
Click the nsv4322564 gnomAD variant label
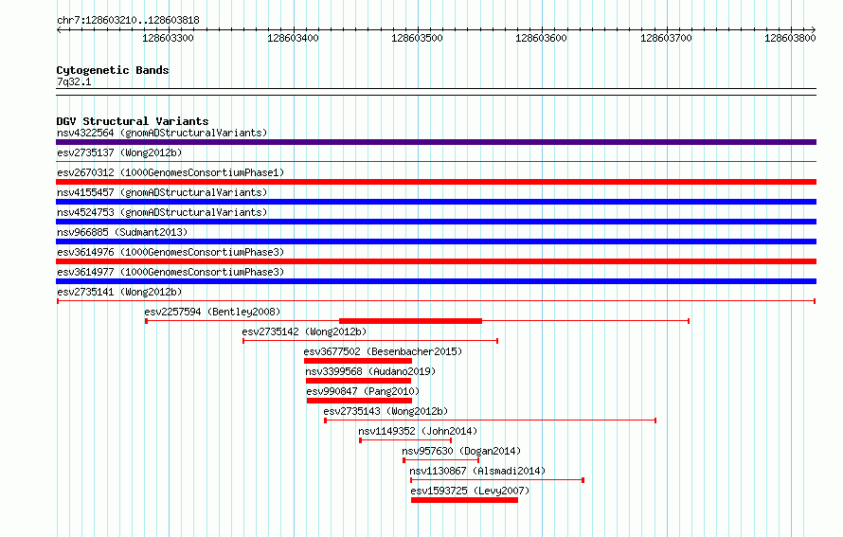pyautogui.click(x=162, y=133)
